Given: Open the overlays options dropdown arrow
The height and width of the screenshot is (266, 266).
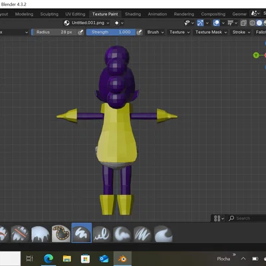Looking at the screenshot, I should coord(223,23).
